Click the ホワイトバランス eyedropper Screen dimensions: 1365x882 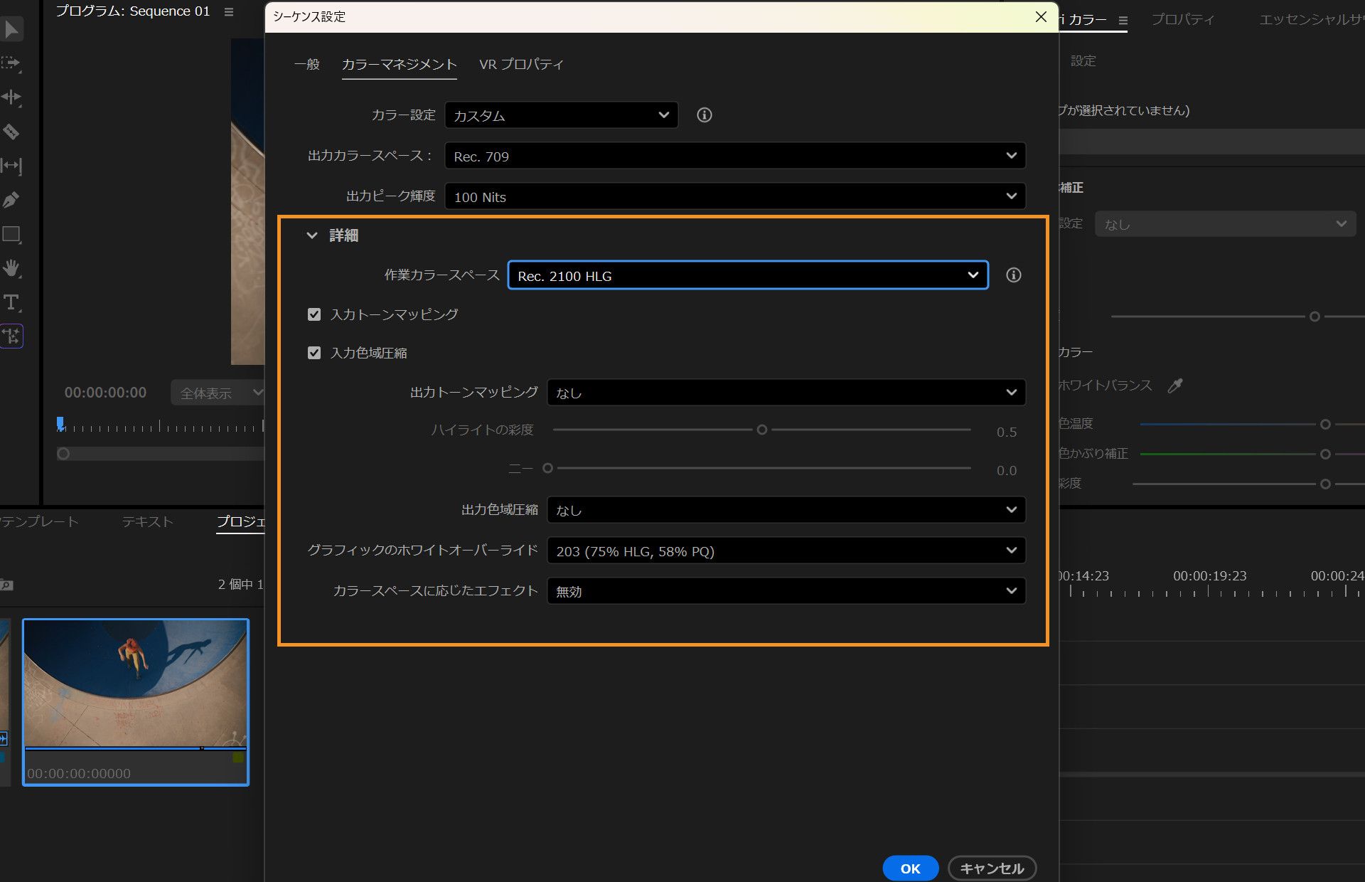tap(1177, 385)
